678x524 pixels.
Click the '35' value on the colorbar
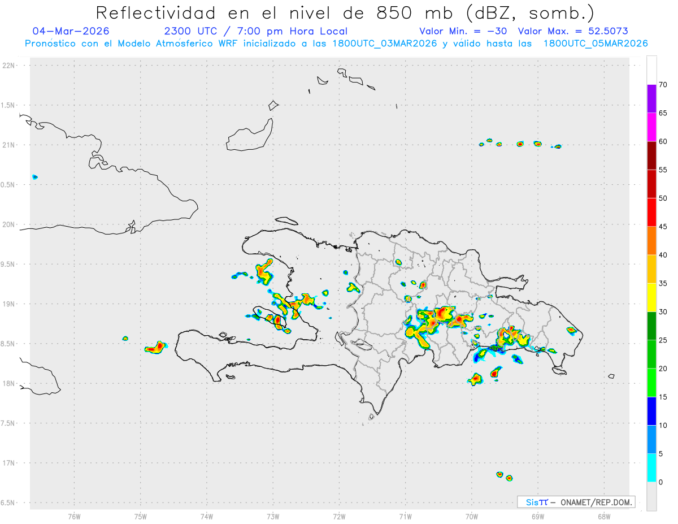tap(663, 284)
